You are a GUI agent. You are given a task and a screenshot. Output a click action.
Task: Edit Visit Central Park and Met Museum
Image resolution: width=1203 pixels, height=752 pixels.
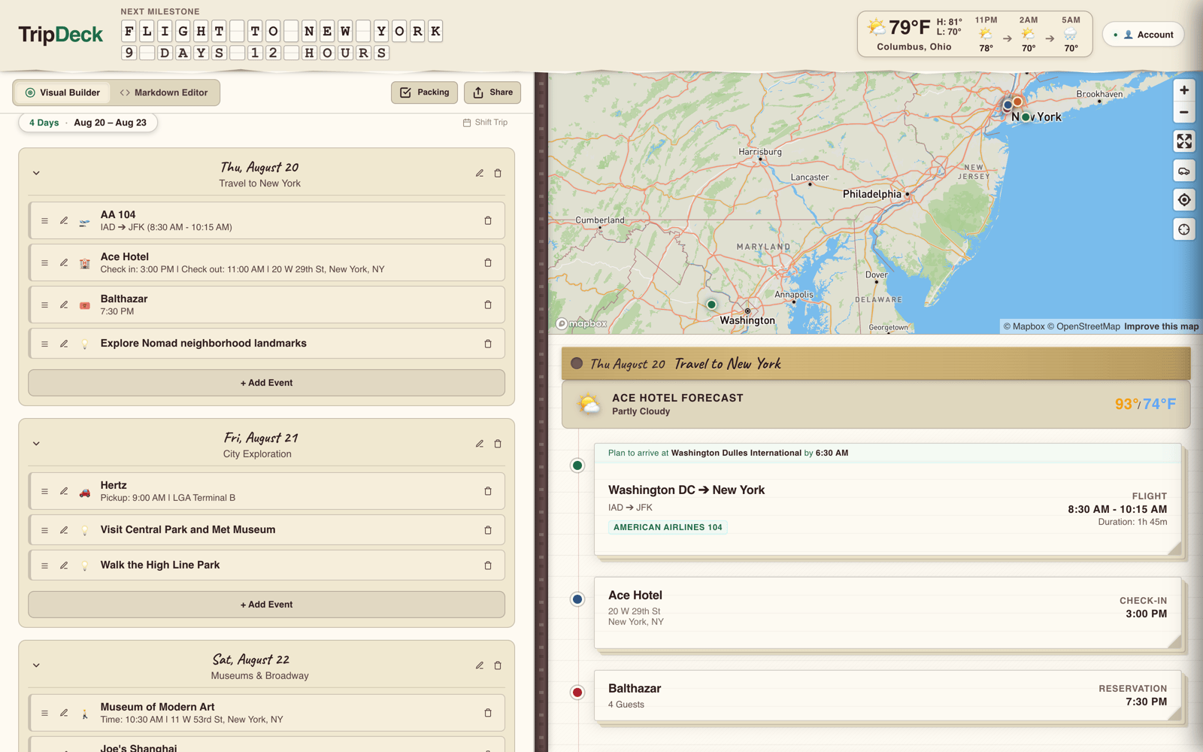click(64, 530)
